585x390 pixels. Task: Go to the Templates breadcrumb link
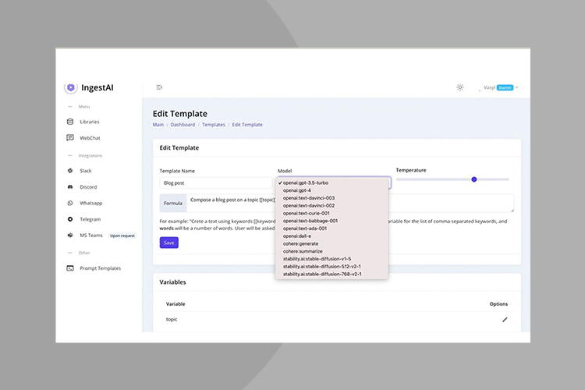tap(214, 125)
